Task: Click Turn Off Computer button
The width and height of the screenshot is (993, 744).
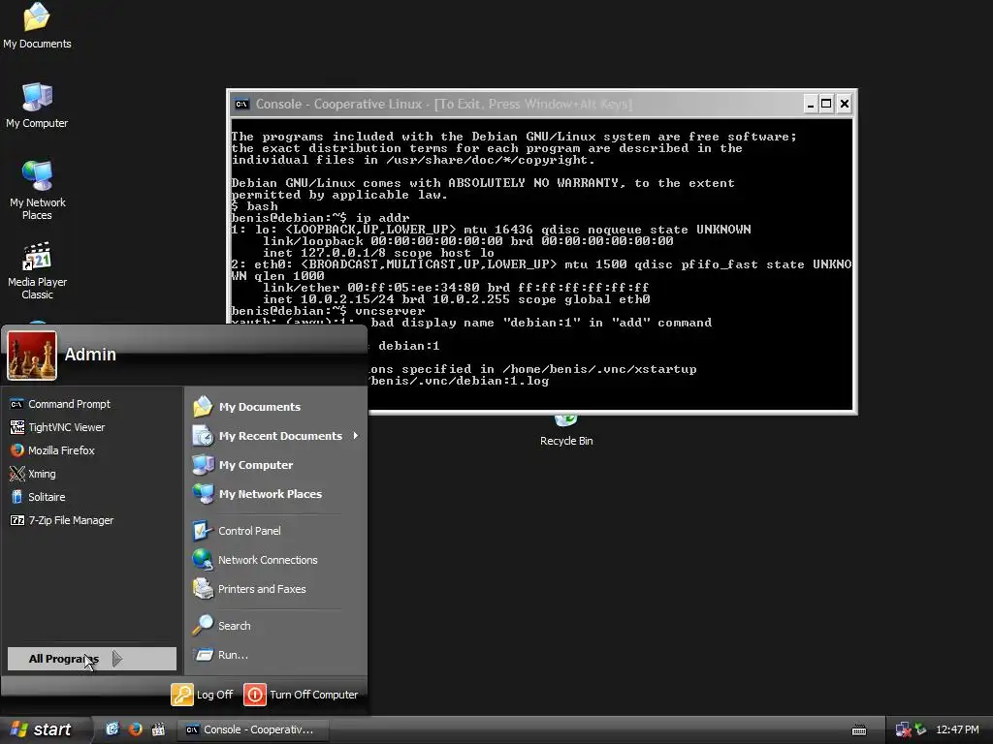Action: [301, 695]
